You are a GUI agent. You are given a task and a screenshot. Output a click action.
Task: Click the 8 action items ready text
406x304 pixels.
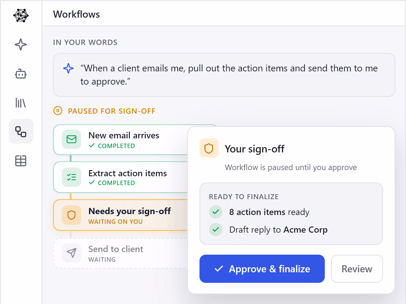[x=269, y=212]
